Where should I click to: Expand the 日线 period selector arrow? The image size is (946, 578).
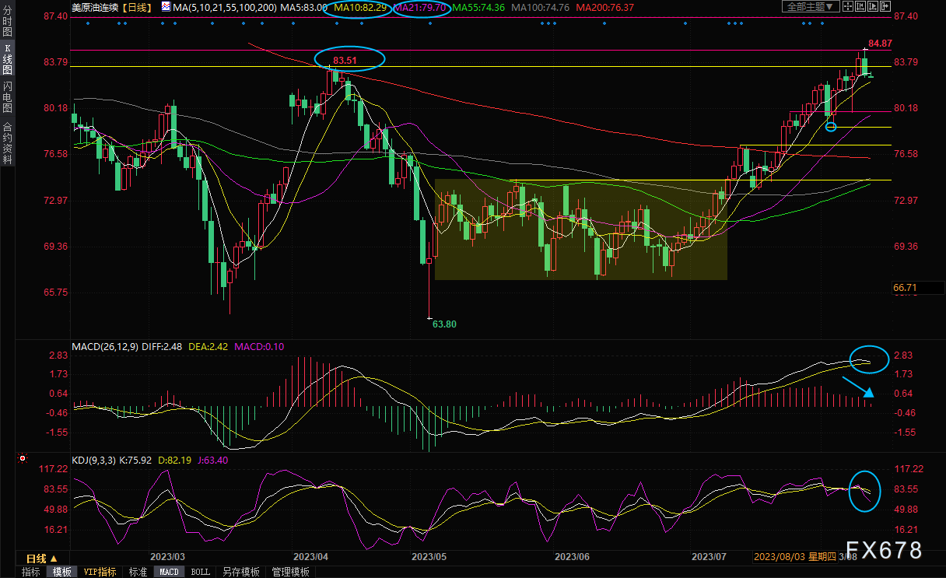coord(54,559)
